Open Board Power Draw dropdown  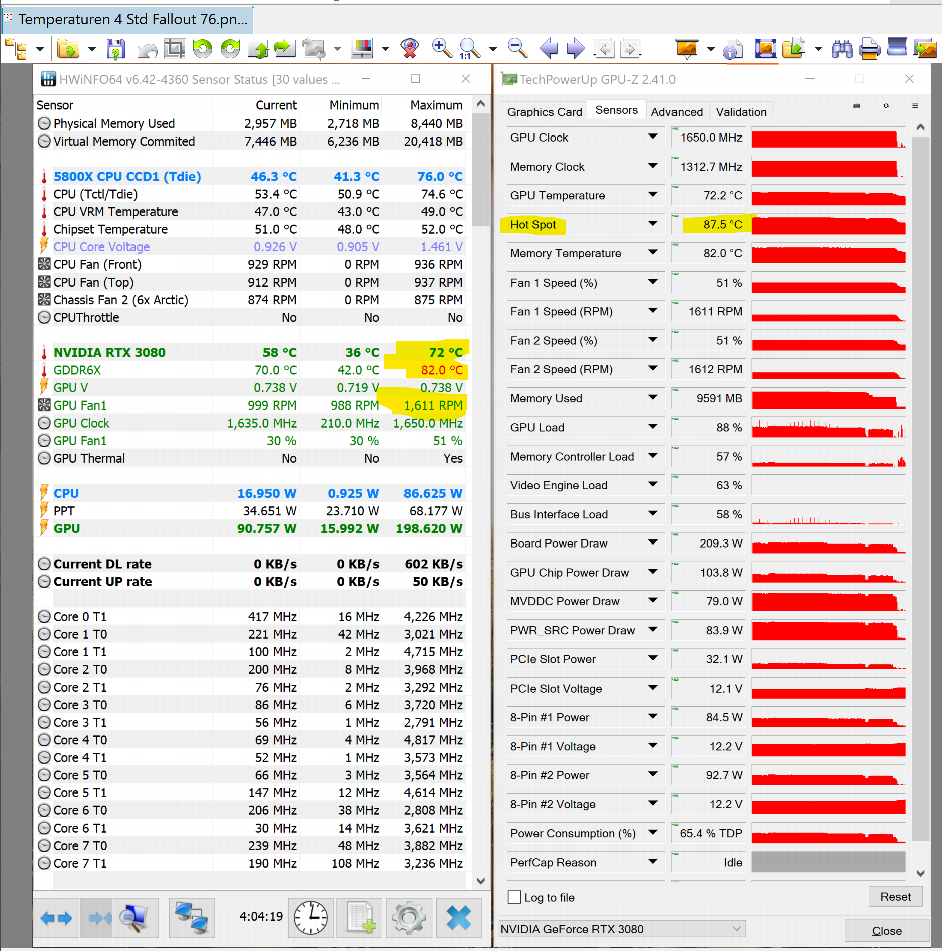[x=653, y=543]
